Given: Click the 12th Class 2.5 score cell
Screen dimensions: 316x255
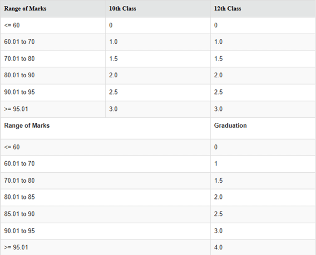Looking at the screenshot, I should [218, 92].
